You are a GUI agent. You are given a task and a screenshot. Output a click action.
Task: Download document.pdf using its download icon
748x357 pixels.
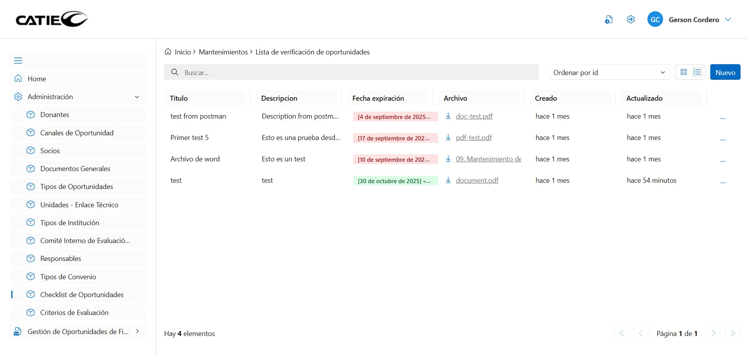[x=448, y=180]
